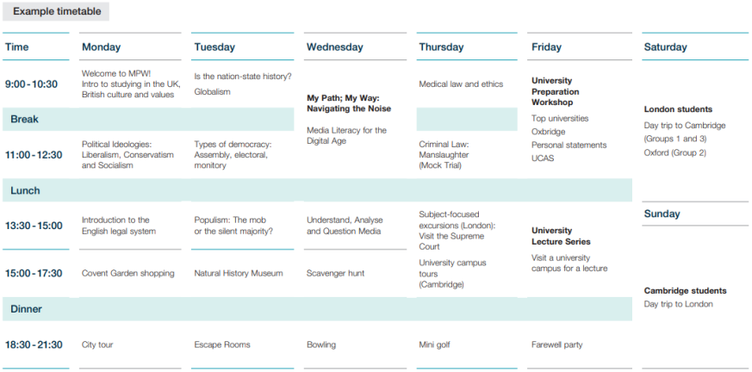752x372 pixels.
Task: Select the Dinner row label
Action: [x=26, y=308]
